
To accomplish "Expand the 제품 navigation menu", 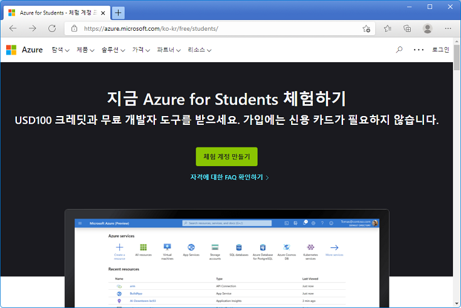I will 85,50.
